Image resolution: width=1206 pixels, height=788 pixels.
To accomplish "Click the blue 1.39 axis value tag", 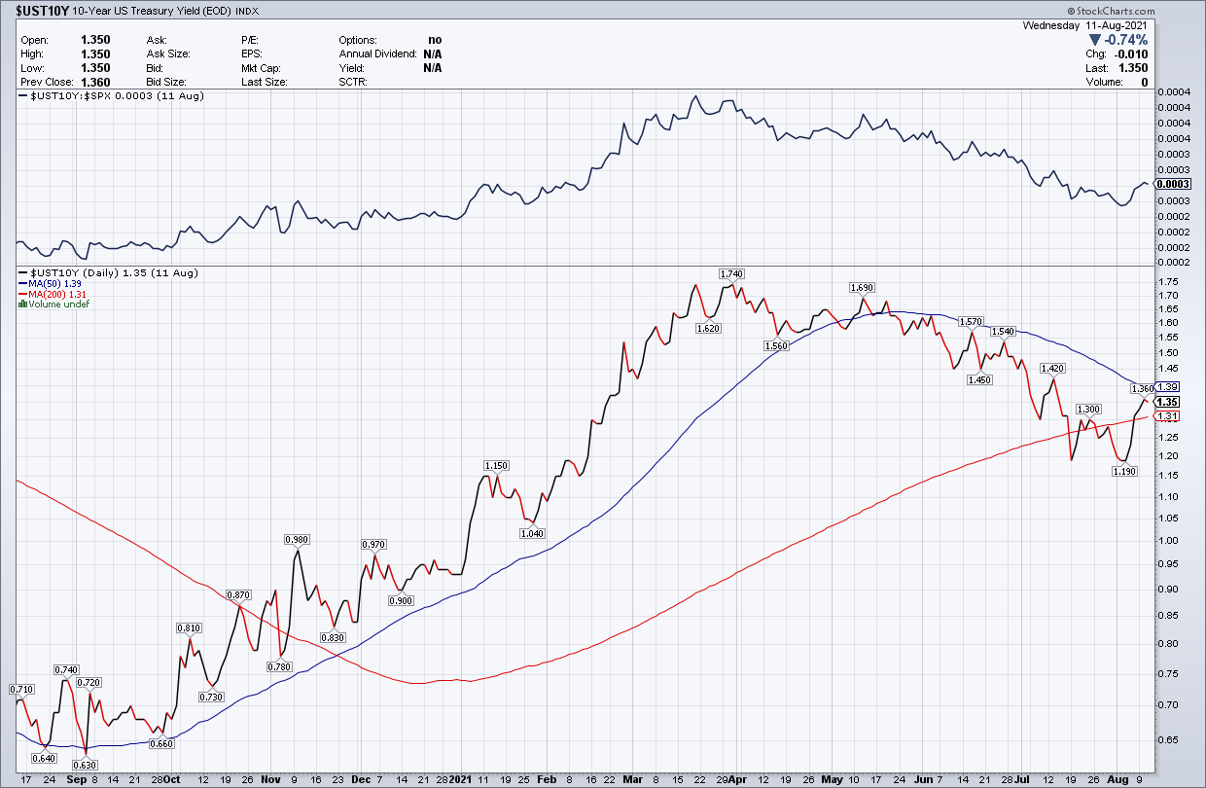I will click(x=1168, y=387).
